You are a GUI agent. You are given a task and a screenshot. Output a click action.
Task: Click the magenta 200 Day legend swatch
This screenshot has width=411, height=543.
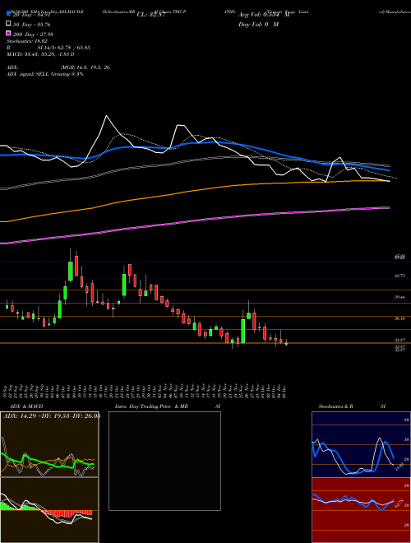click(8, 34)
